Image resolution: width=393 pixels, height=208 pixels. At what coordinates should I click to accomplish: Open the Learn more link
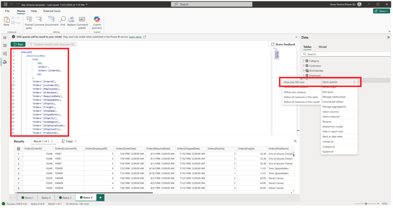click(x=135, y=37)
